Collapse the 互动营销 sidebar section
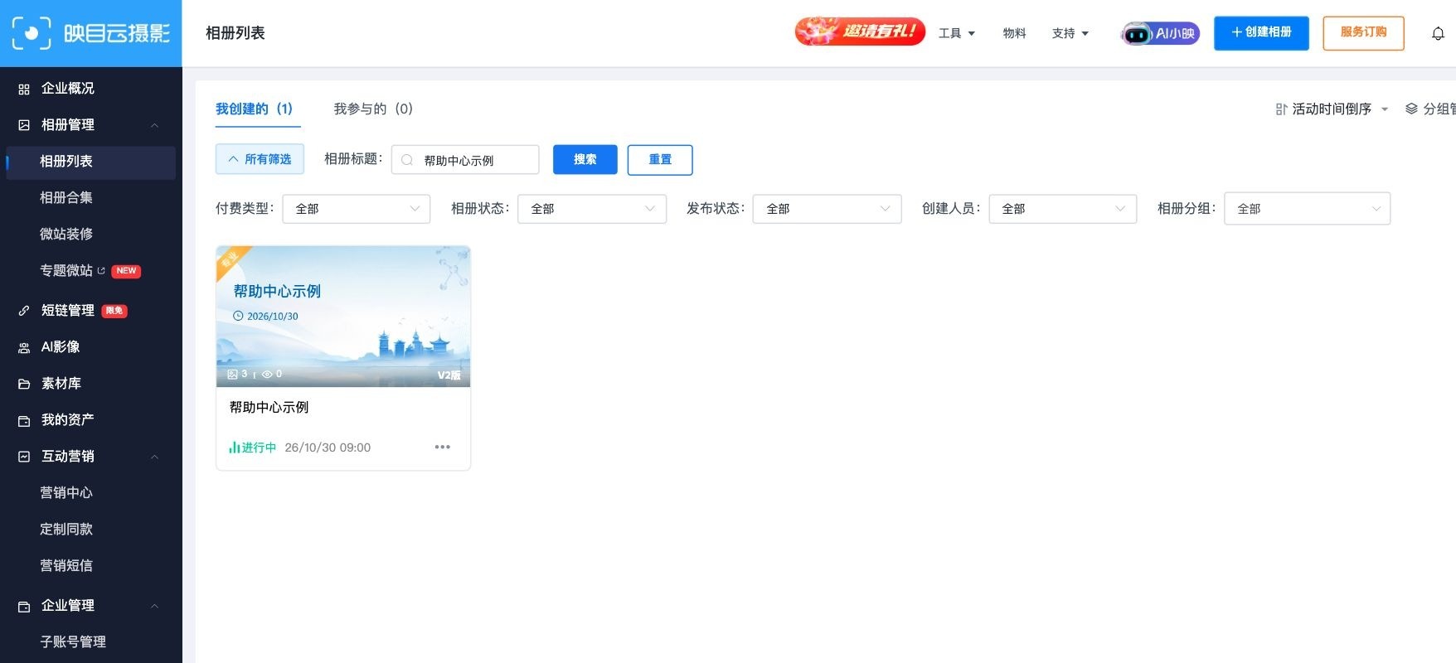The image size is (1456, 663). (154, 457)
